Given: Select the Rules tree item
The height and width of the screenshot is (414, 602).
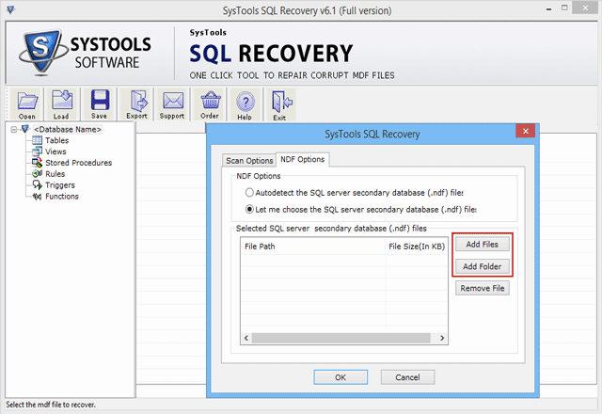Looking at the screenshot, I should pos(55,173).
